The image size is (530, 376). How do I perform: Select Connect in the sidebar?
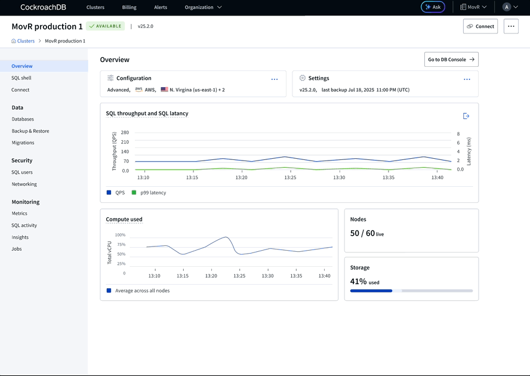(20, 90)
